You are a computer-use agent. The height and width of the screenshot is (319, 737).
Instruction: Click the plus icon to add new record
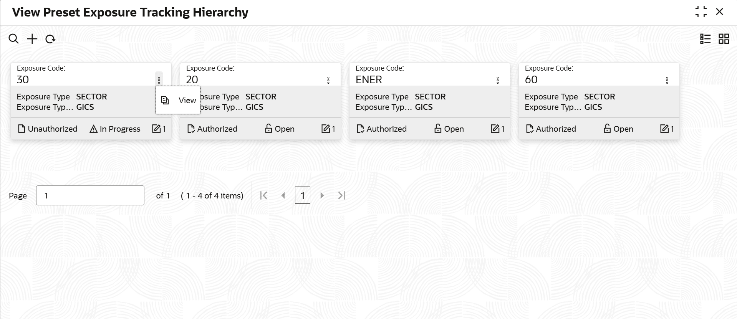click(x=32, y=39)
